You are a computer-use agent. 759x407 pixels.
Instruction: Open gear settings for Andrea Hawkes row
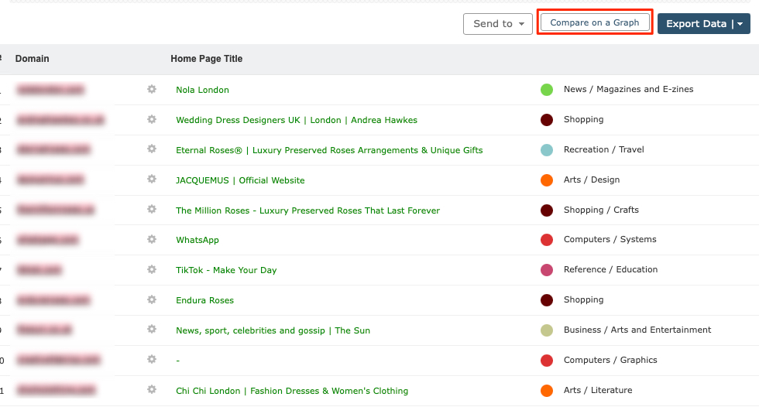[x=152, y=120]
